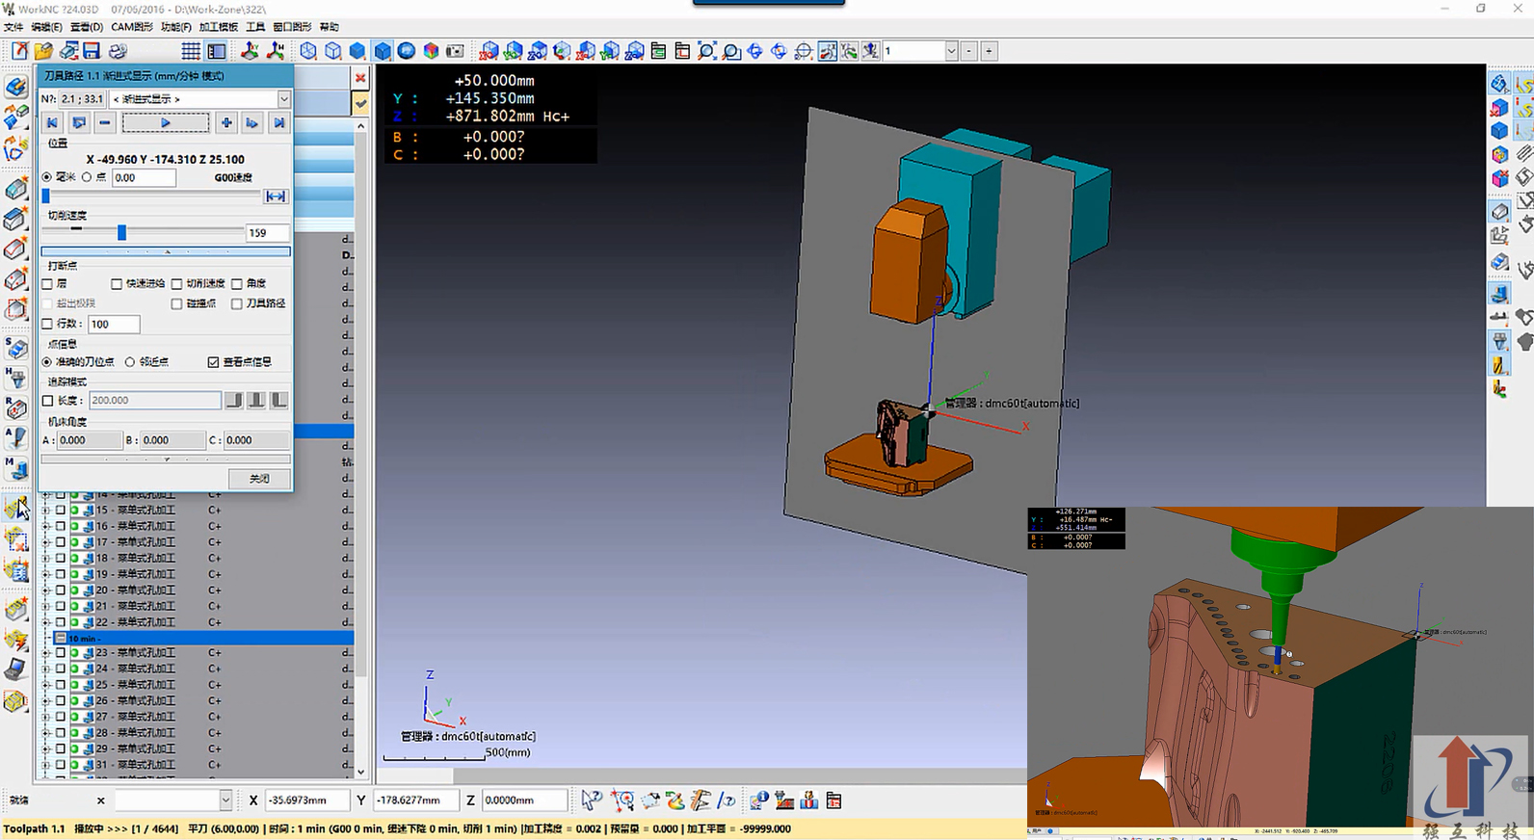Play the toolpath simulation
This screenshot has height=840, width=1534.
tap(166, 122)
